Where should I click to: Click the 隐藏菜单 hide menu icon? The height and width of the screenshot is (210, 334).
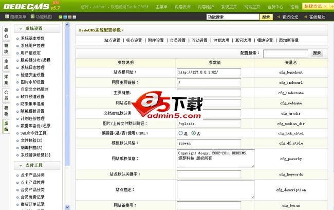(7, 16)
